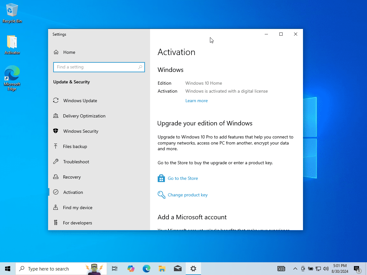
Task: Click the battery tray icon
Action: 311,269
